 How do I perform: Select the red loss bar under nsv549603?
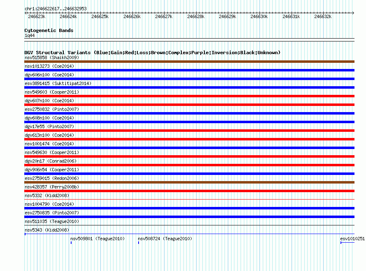tap(189, 96)
